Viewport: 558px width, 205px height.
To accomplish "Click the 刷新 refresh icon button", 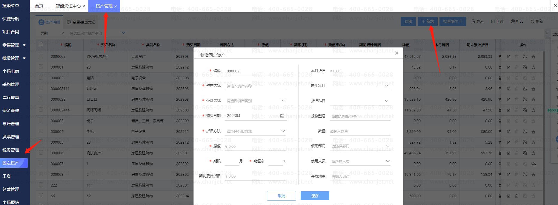I will (x=537, y=21).
